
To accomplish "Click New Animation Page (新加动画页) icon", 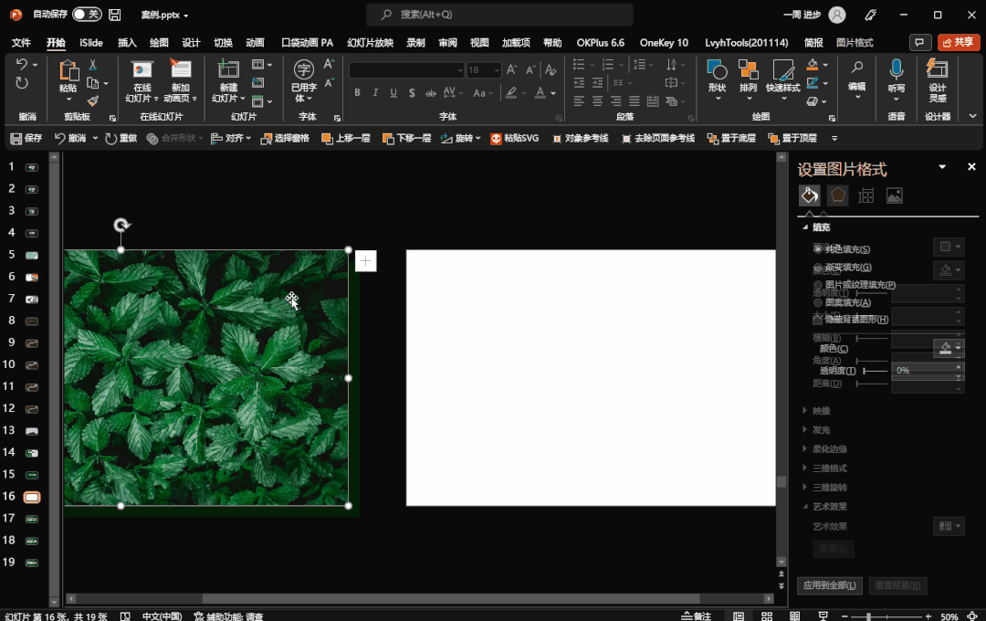I will click(x=181, y=69).
